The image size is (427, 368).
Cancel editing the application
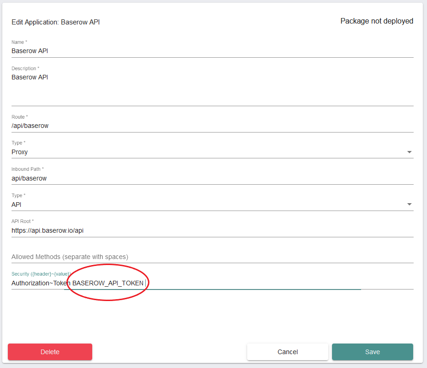click(288, 352)
